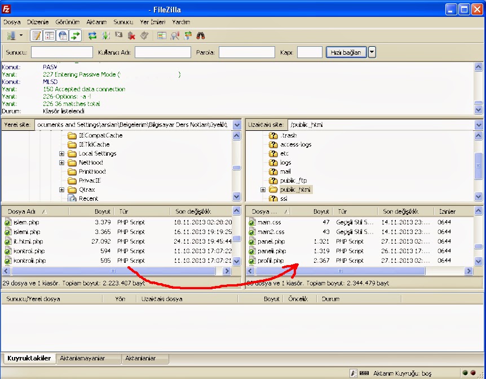Screen dimensions: 486x379
Task: Click the binoculars file search icon
Action: [x=201, y=36]
